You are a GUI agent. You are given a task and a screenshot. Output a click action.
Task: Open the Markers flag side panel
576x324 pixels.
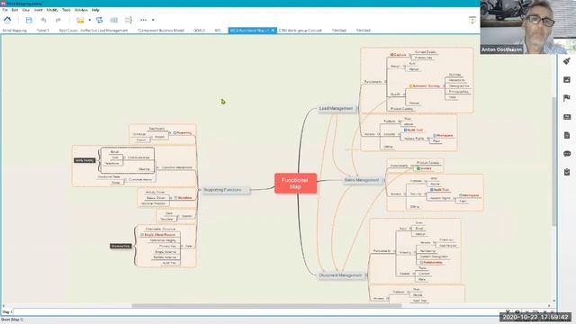pyautogui.click(x=567, y=98)
